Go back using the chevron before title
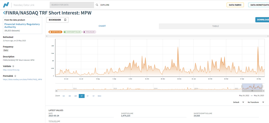Screen dimensions: 269x123 click(4, 13)
